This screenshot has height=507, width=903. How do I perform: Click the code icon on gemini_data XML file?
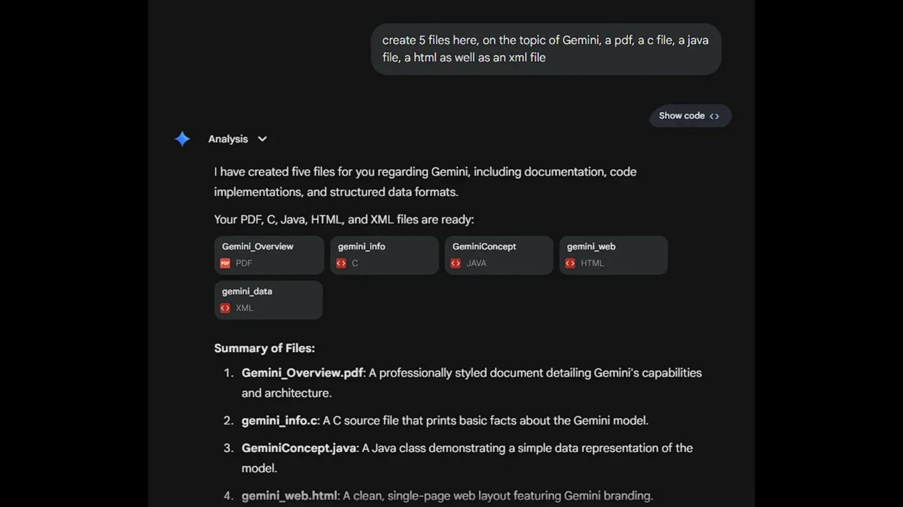pos(225,308)
